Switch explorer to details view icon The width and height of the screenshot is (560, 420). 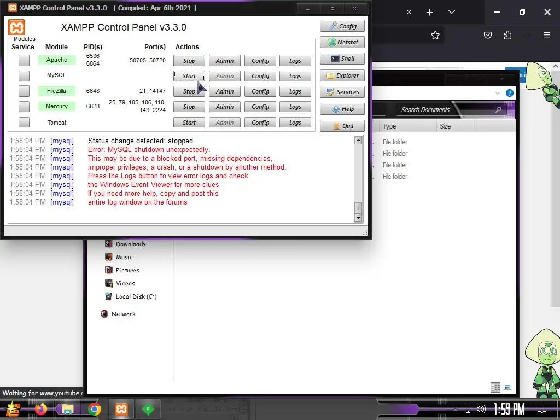click(495, 387)
